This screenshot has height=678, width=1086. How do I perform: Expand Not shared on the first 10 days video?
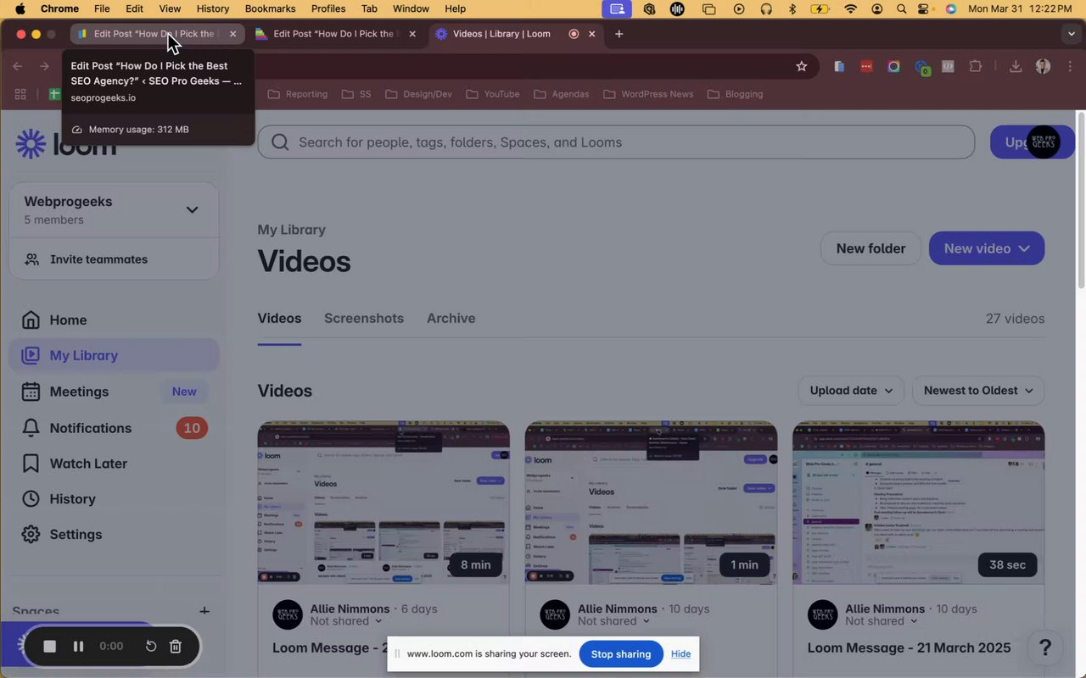point(613,621)
